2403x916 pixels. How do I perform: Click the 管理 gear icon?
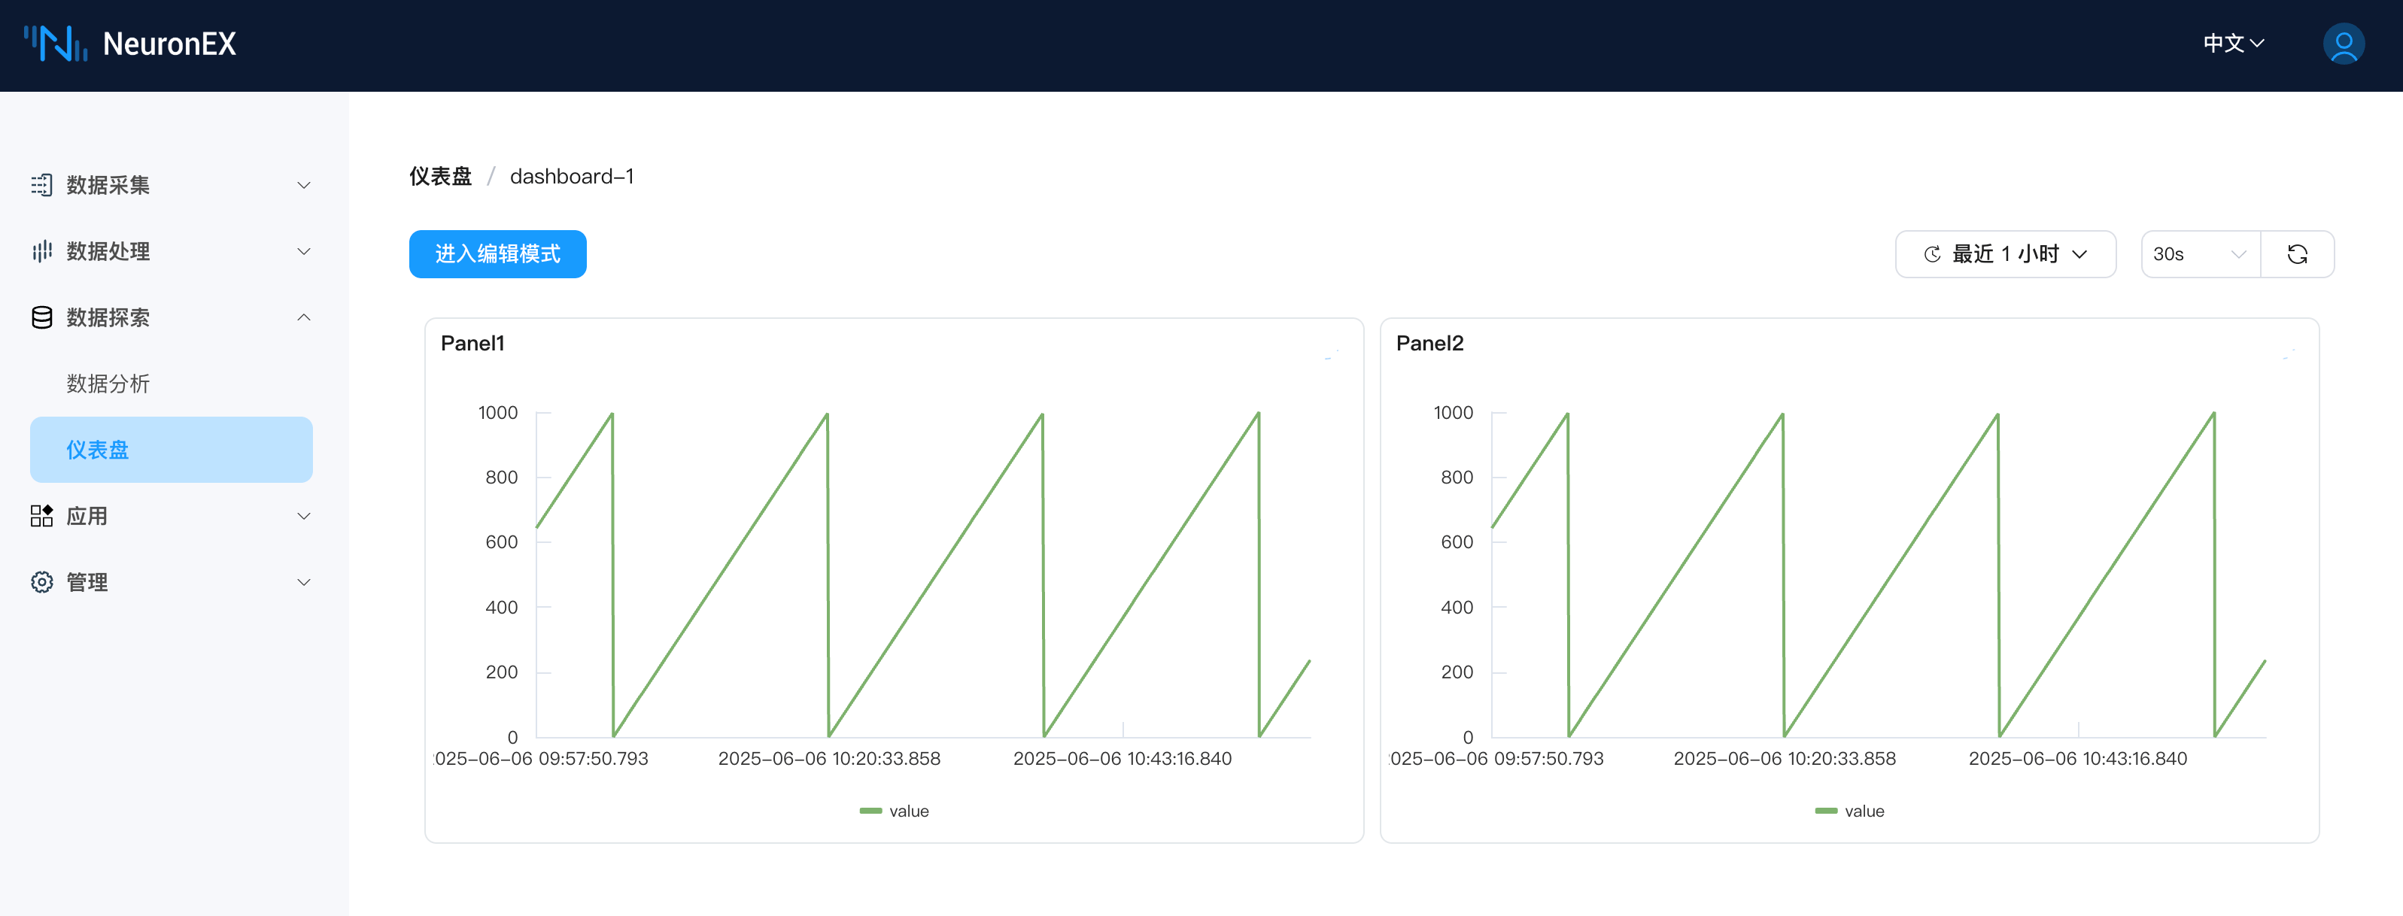(x=42, y=582)
